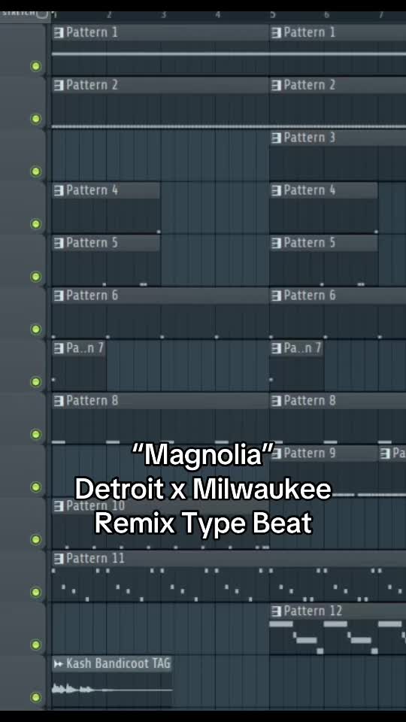Select the 'Pattern 3' clip name

pos(309,138)
